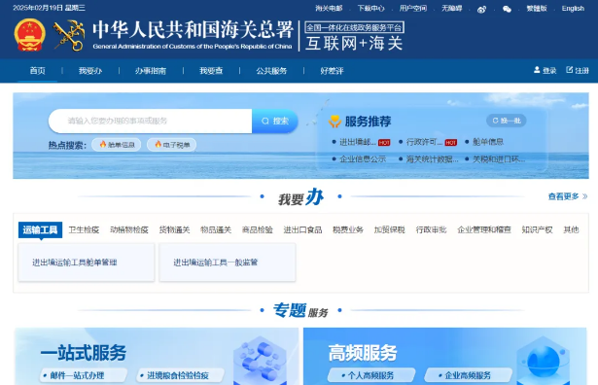Select the 进出口食品 tab
598x385 pixels.
(302, 229)
